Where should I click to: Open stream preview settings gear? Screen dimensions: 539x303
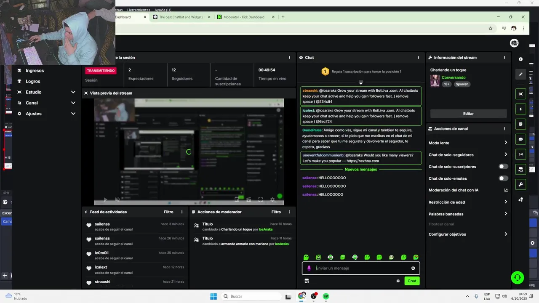point(272,199)
